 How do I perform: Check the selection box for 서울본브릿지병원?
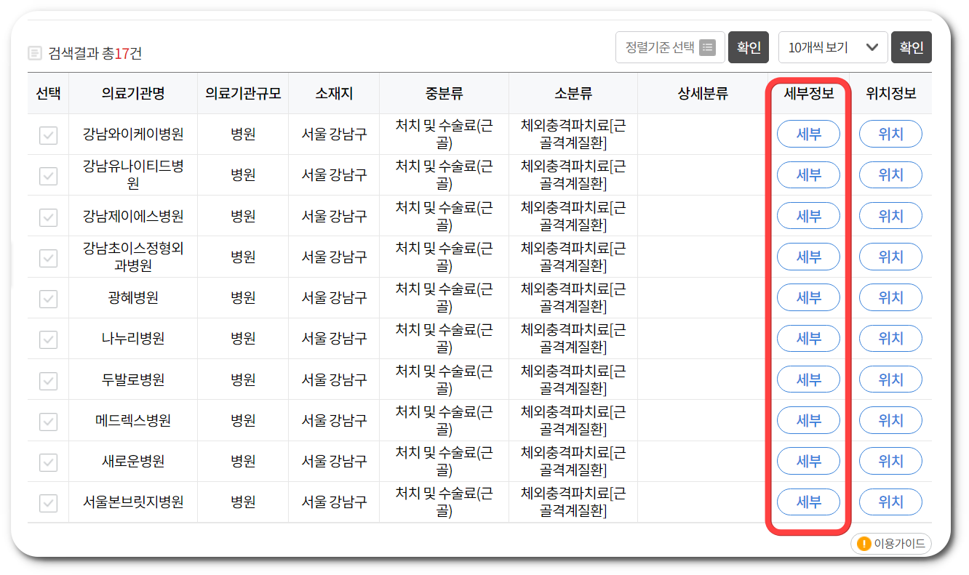coord(47,502)
